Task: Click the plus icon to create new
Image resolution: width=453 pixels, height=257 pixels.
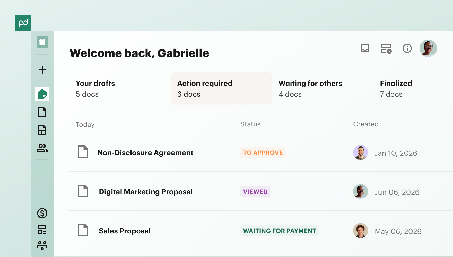Action: click(x=42, y=70)
